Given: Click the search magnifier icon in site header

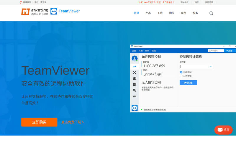Looking at the screenshot, I should pyautogui.click(x=211, y=13).
